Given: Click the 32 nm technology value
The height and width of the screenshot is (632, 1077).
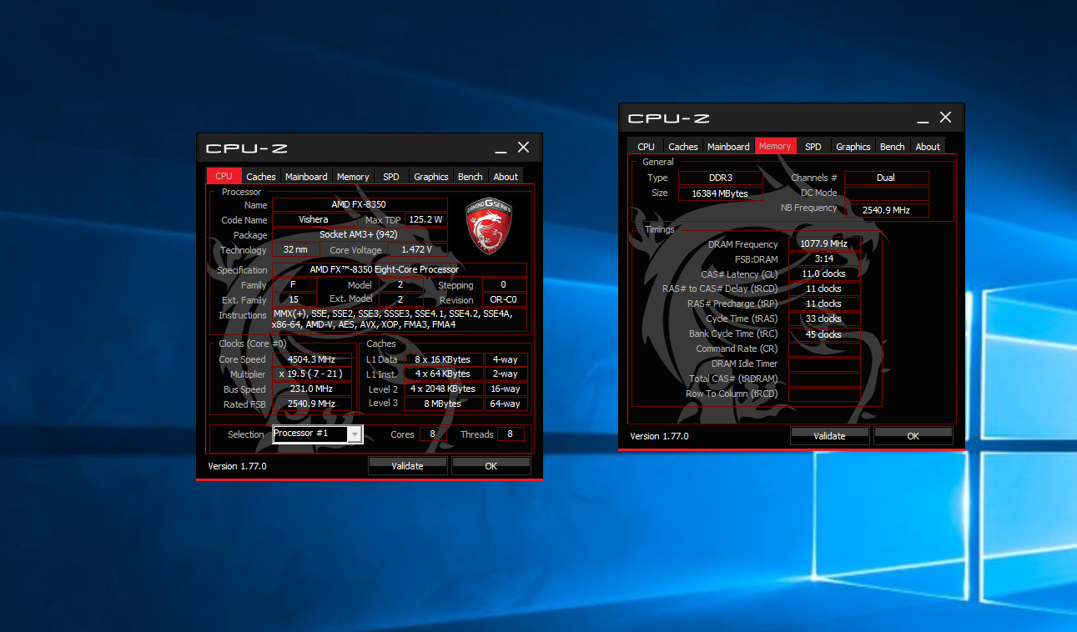Looking at the screenshot, I should [295, 250].
